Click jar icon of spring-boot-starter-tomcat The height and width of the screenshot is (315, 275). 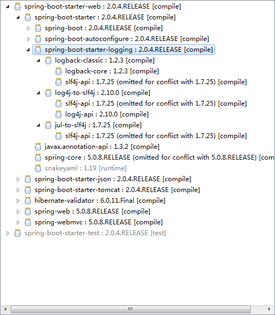(x=27, y=190)
